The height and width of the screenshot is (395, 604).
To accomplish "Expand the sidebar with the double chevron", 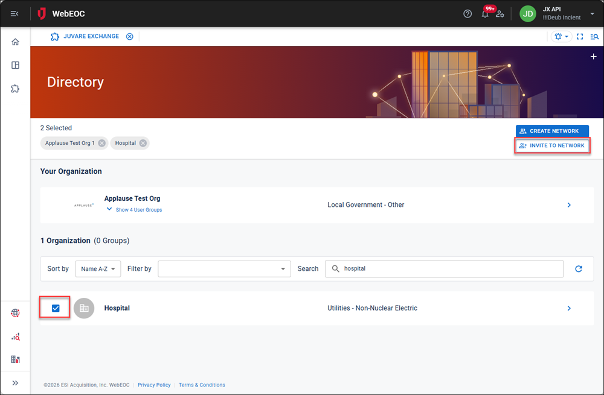I will pos(16,383).
